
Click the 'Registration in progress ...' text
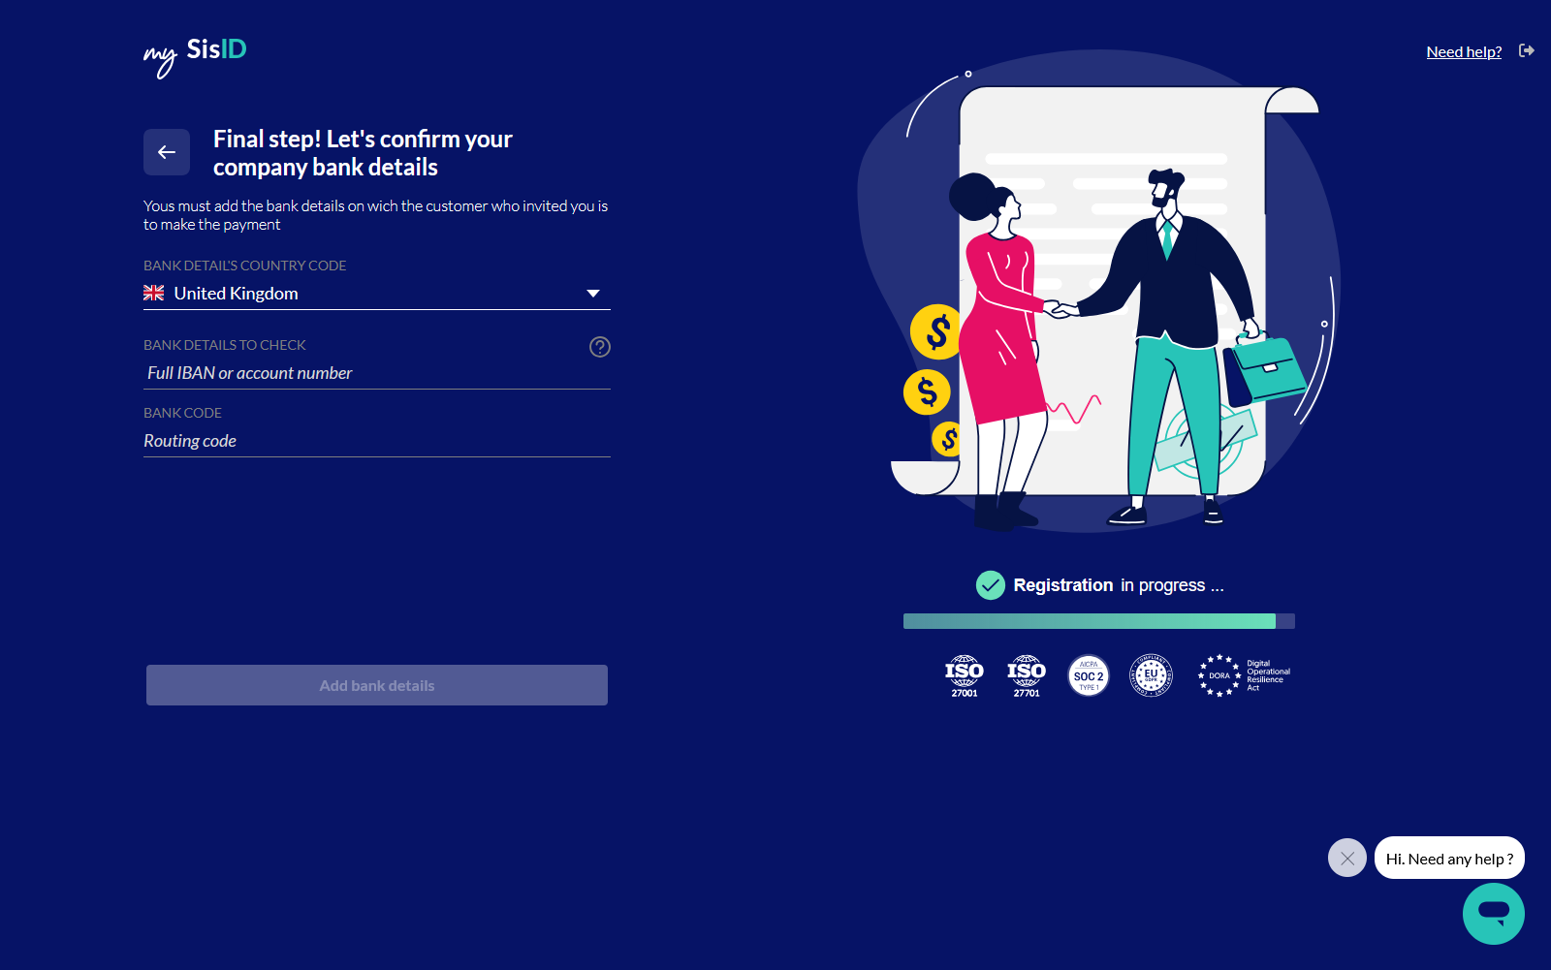(1119, 585)
